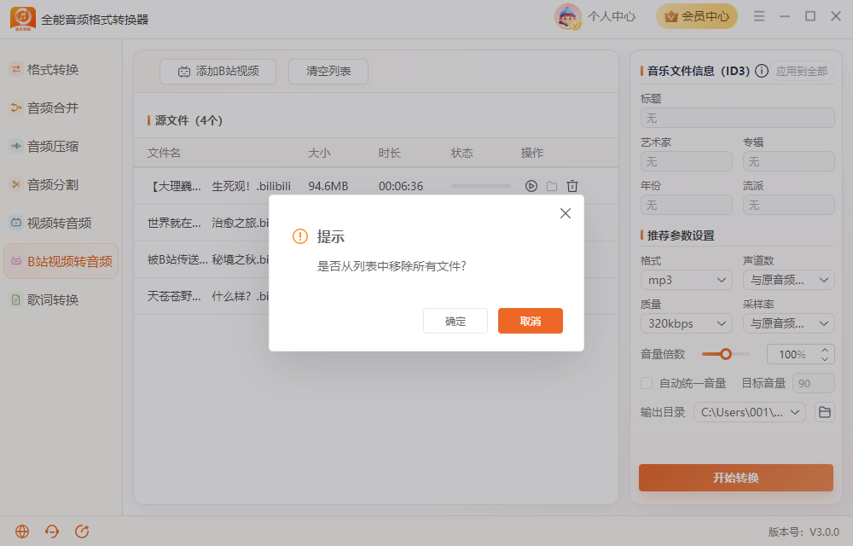The width and height of the screenshot is (853, 546).
Task: Click the 100% volume value field
Action: pyautogui.click(x=792, y=355)
